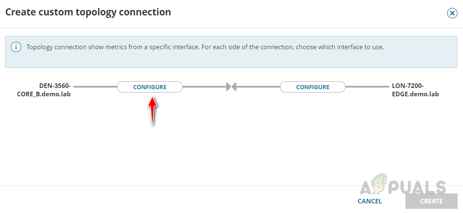463x213 pixels.
Task: Click line between DEN-3560 label and CONFIGURE
Action: [x=95, y=87]
